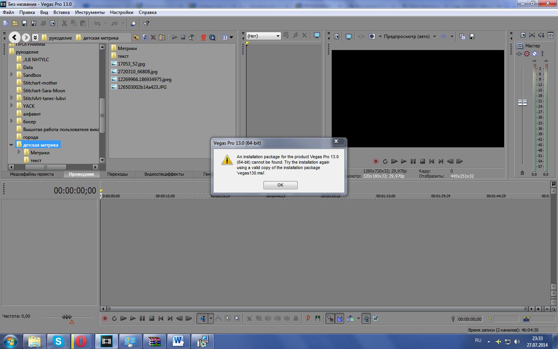
Task: Select the Normal Edit tool
Action: [203, 319]
